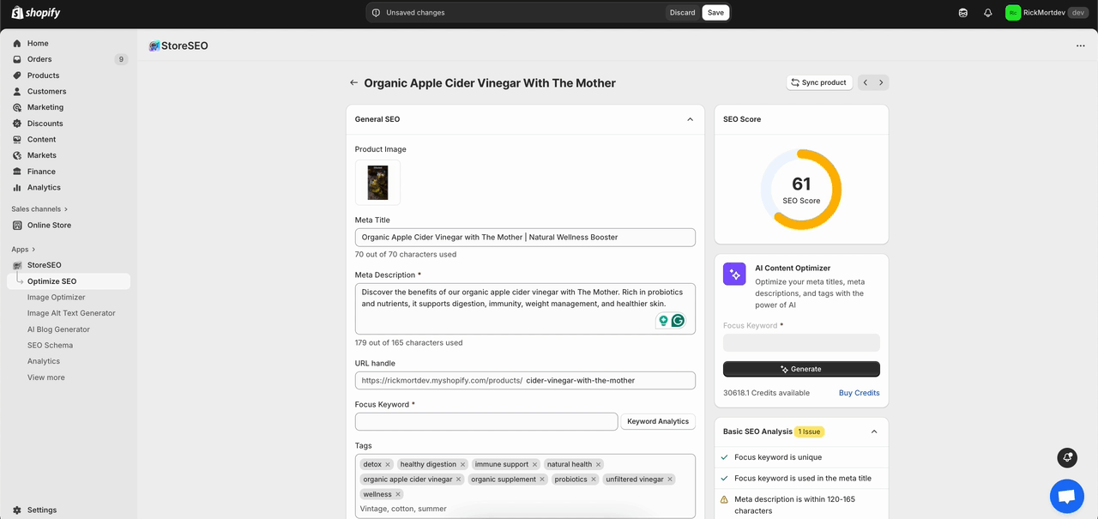
Task: Remove the wellness tag
Action: [399, 494]
